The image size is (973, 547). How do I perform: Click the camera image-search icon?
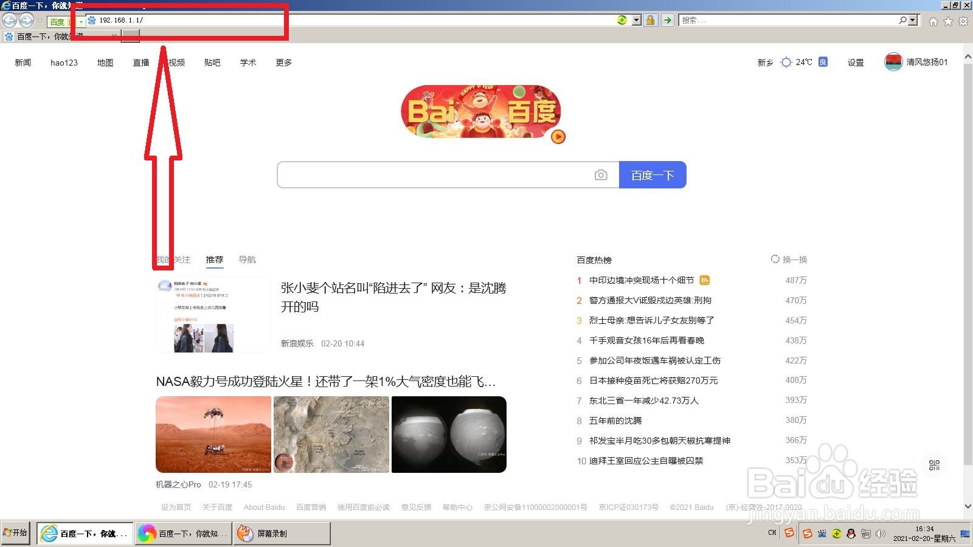point(601,175)
